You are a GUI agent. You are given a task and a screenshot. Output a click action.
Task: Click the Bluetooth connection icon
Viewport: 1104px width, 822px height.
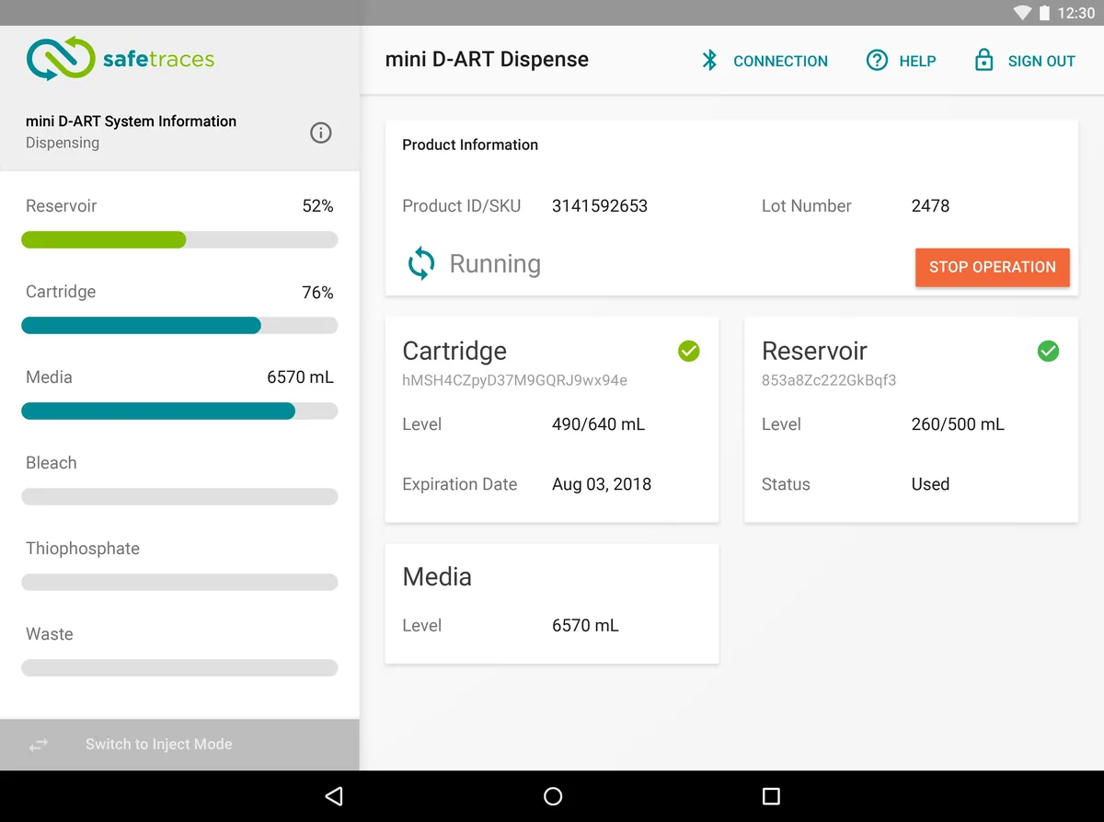pos(709,61)
